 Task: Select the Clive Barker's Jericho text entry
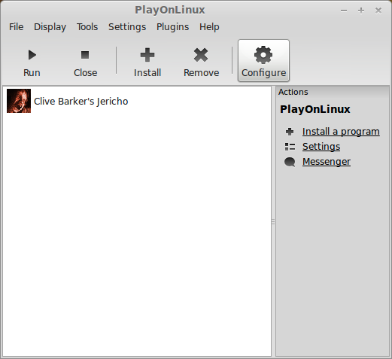(81, 102)
